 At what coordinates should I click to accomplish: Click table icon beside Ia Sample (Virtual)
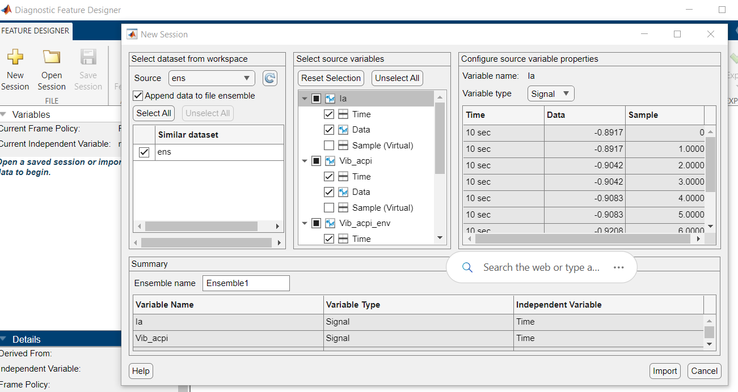click(x=343, y=146)
